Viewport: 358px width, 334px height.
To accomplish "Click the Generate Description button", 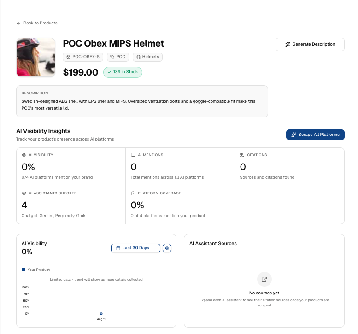I will [310, 44].
